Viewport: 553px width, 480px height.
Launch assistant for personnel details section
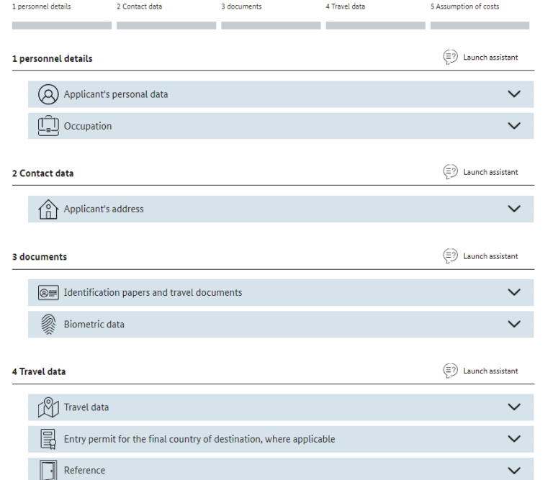click(481, 58)
